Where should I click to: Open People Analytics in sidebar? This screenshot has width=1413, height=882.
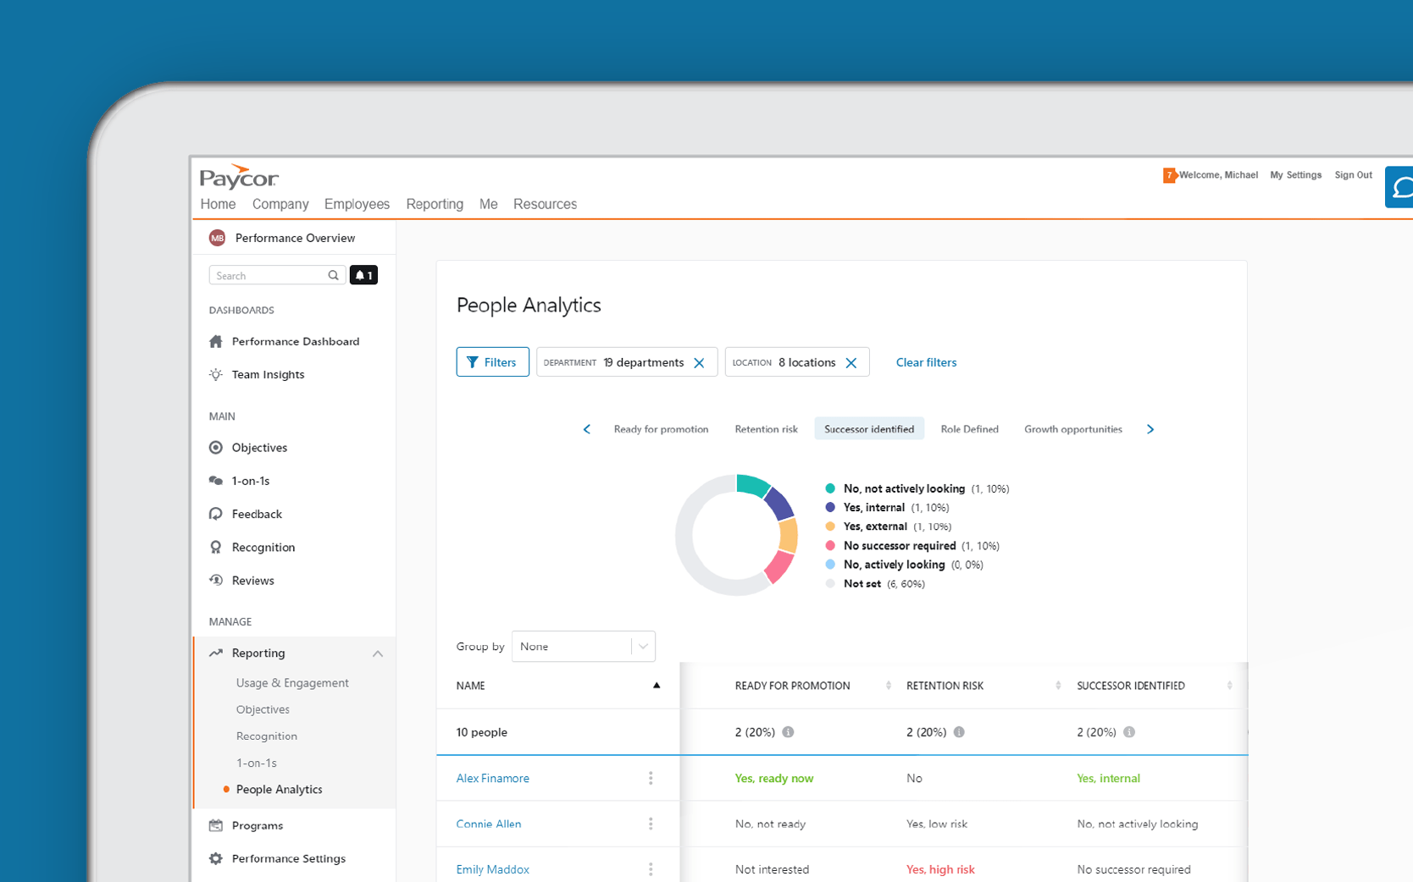(x=279, y=790)
